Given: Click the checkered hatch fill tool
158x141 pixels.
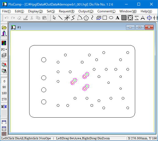Looking at the screenshot, I should coord(124,18).
